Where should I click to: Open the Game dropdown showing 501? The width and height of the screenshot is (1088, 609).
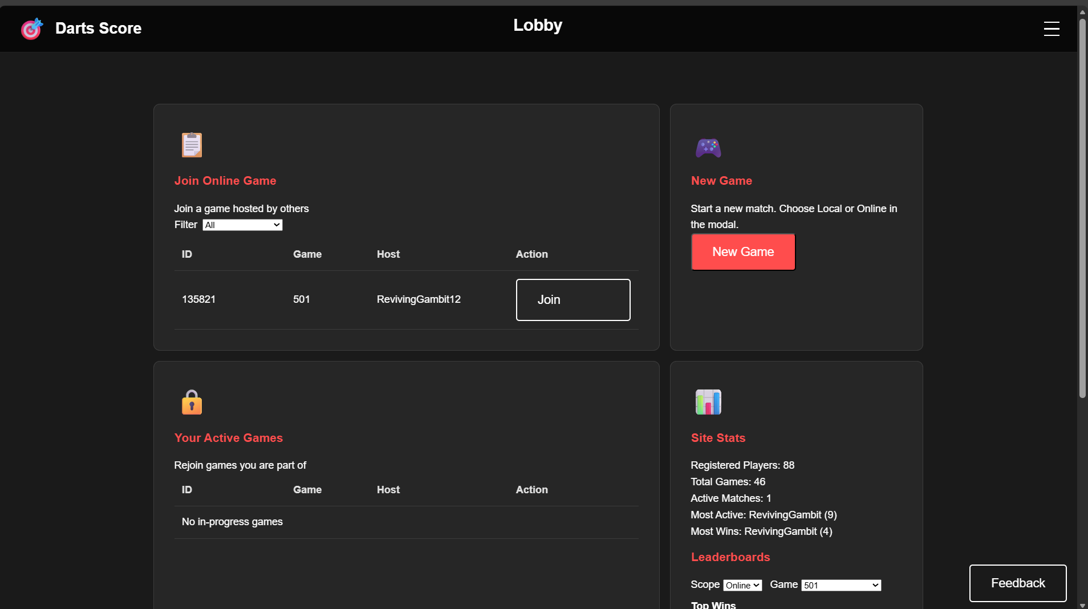pos(841,585)
